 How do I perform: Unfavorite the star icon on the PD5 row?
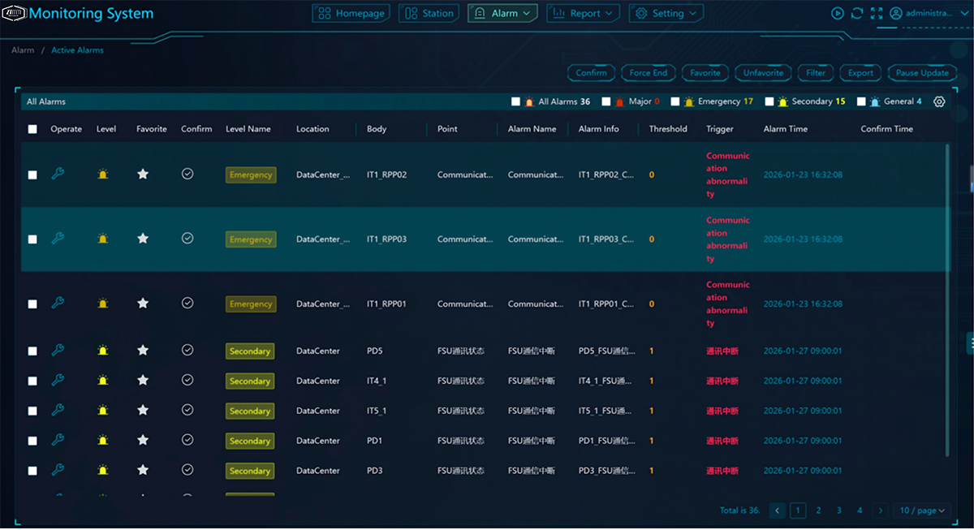click(x=143, y=351)
